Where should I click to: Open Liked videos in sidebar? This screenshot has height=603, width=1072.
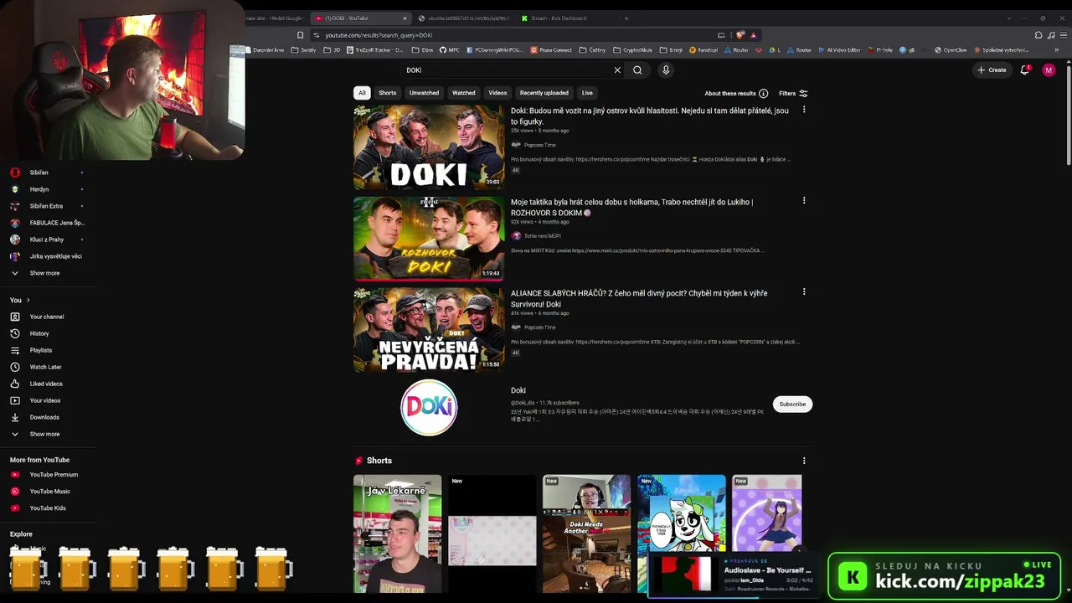tap(46, 384)
